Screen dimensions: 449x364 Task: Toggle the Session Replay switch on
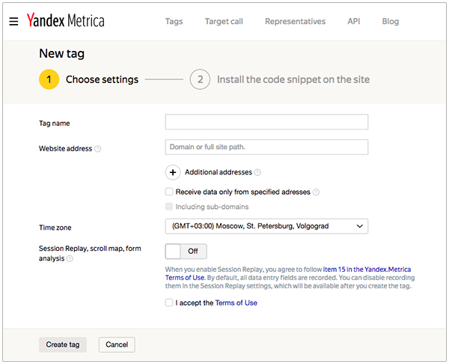tap(186, 252)
